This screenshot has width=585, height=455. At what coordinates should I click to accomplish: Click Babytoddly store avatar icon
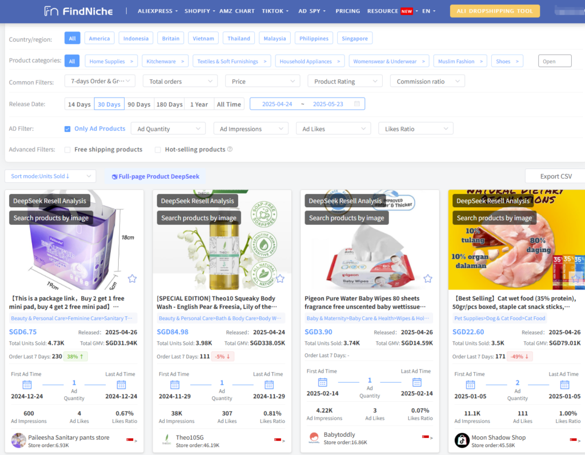click(314, 437)
